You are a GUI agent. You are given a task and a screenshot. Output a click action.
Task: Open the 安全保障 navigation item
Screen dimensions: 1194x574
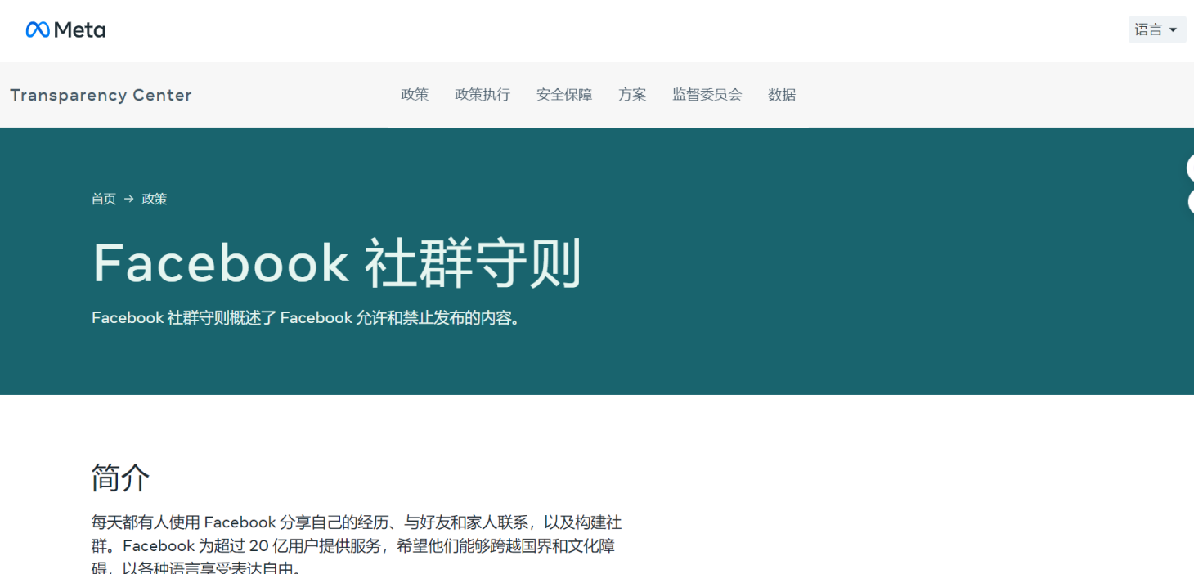(563, 94)
